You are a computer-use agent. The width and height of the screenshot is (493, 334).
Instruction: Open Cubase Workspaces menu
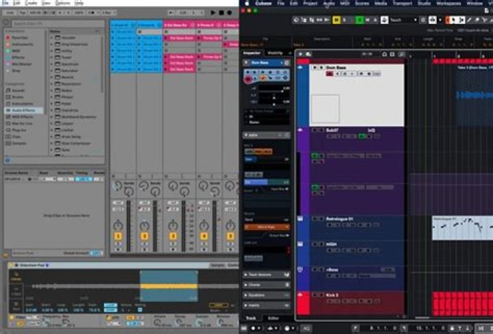[x=448, y=3]
